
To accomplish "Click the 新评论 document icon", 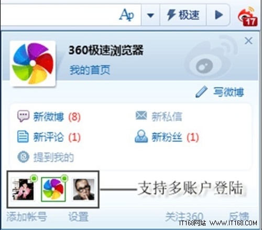I will 23,137.
